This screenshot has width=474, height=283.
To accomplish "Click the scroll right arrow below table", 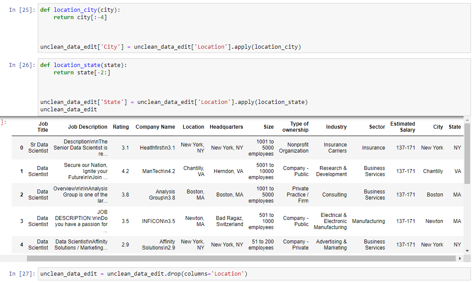I will tap(460, 259).
